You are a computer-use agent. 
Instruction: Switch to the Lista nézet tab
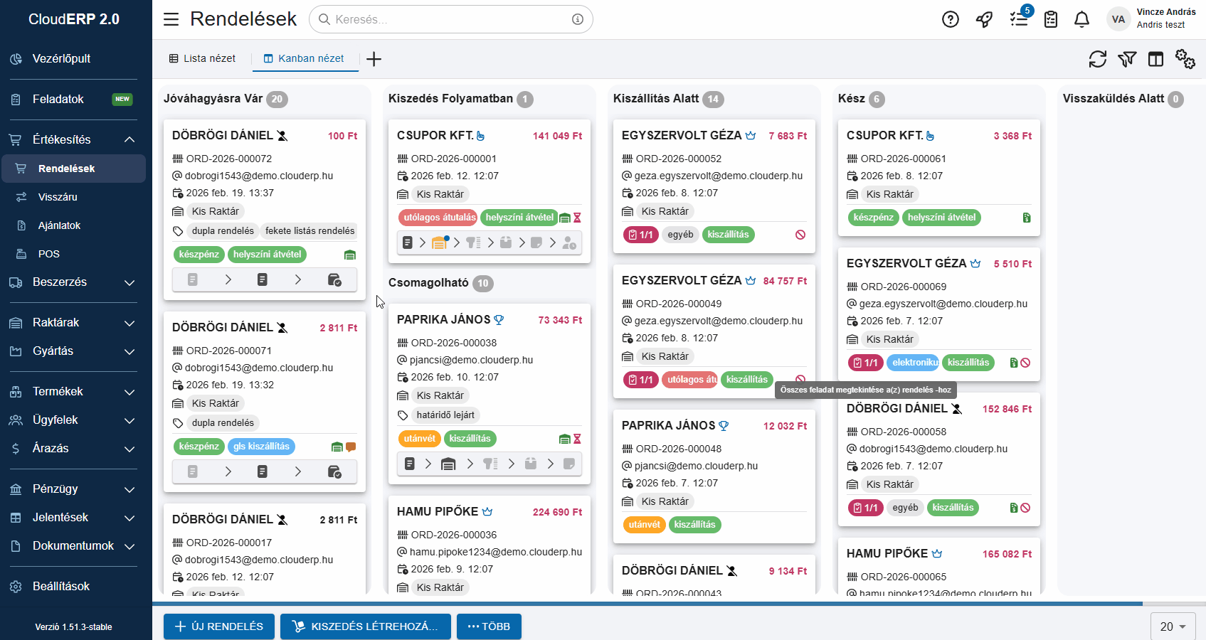click(202, 58)
